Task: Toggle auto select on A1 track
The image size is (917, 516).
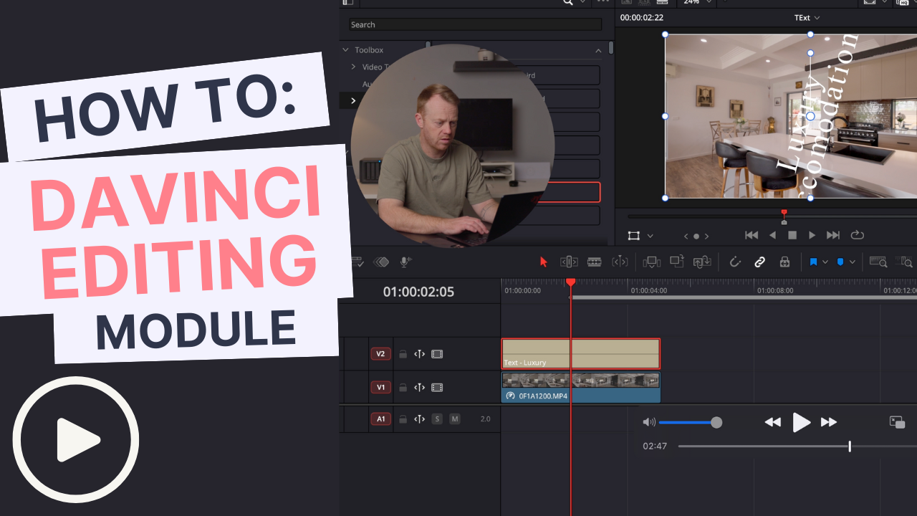Action: coord(420,419)
